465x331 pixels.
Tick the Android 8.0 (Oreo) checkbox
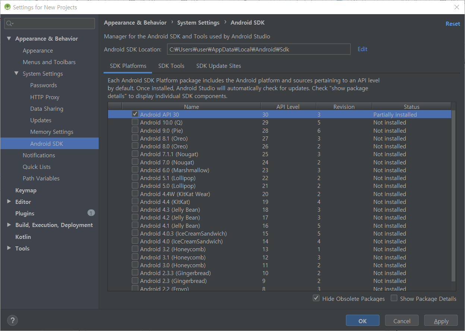click(x=135, y=146)
